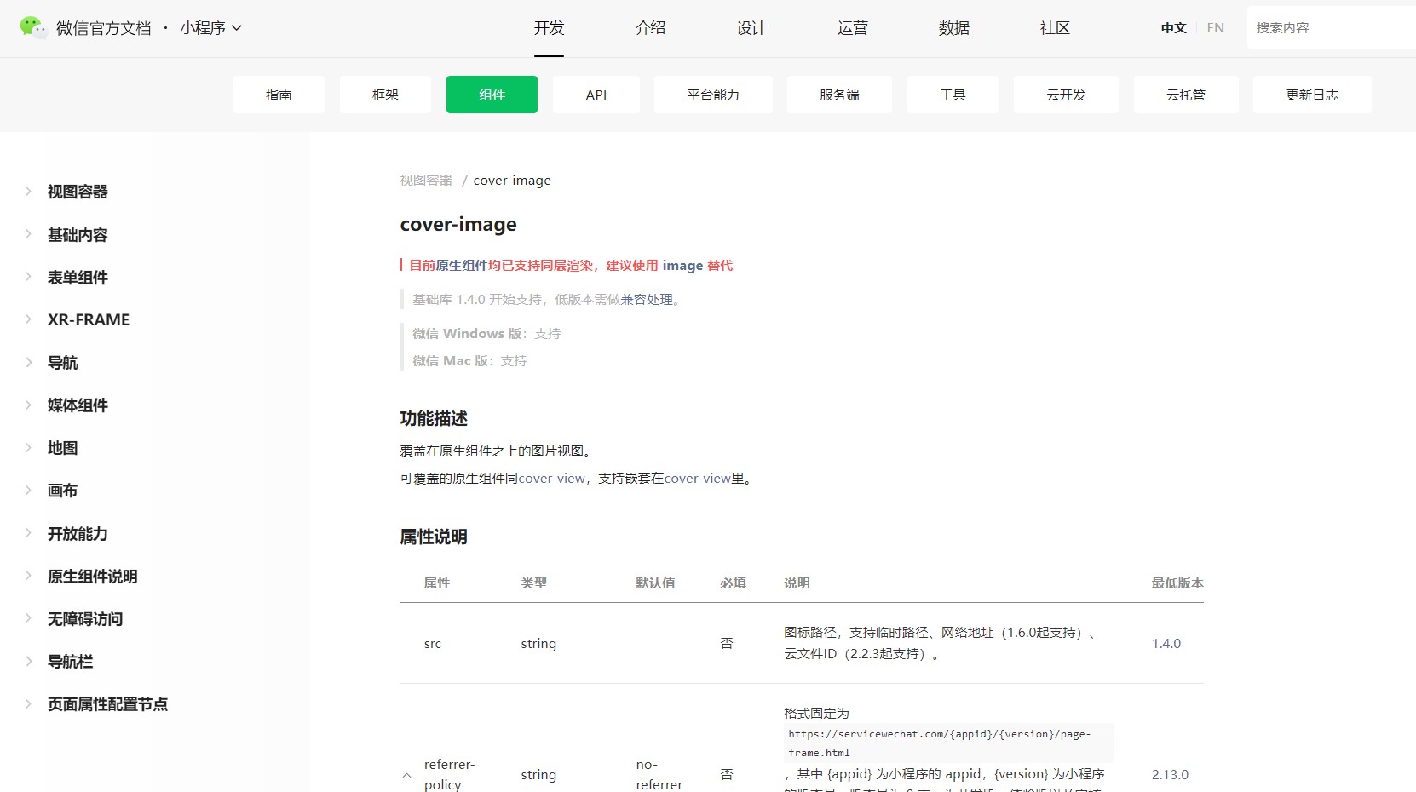The width and height of the screenshot is (1416, 792).
Task: Expand the 页面属性配置节点 sidebar section
Action: tap(107, 703)
